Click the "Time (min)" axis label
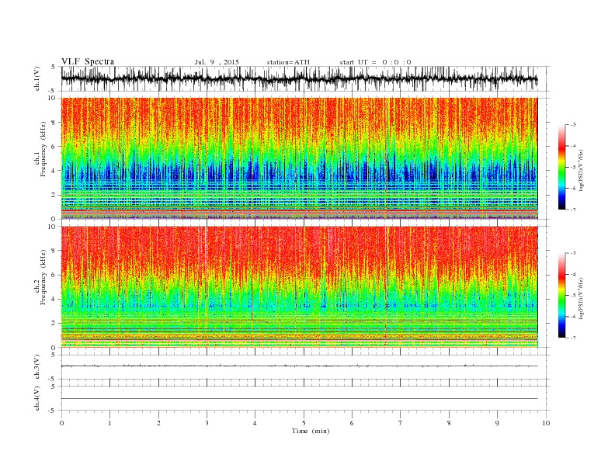The width and height of the screenshot is (615, 475). coord(311,431)
